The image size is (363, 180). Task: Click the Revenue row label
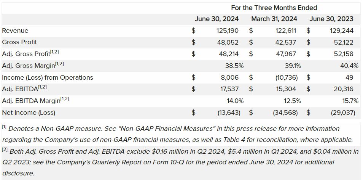[x=15, y=31]
